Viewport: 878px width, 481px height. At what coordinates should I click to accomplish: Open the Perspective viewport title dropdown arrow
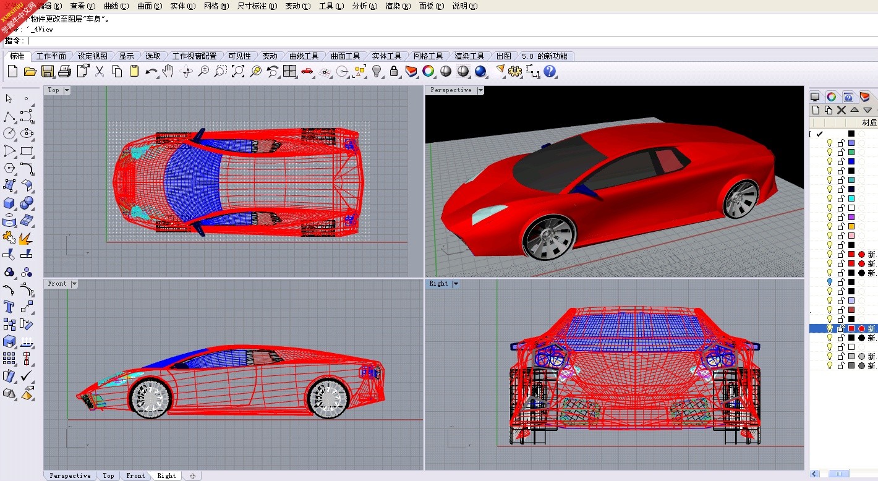480,90
